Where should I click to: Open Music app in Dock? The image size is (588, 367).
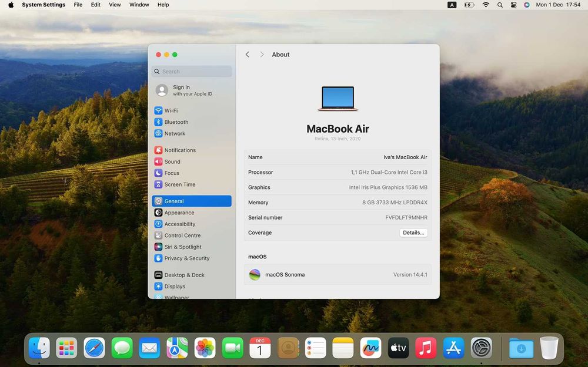tap(426, 348)
